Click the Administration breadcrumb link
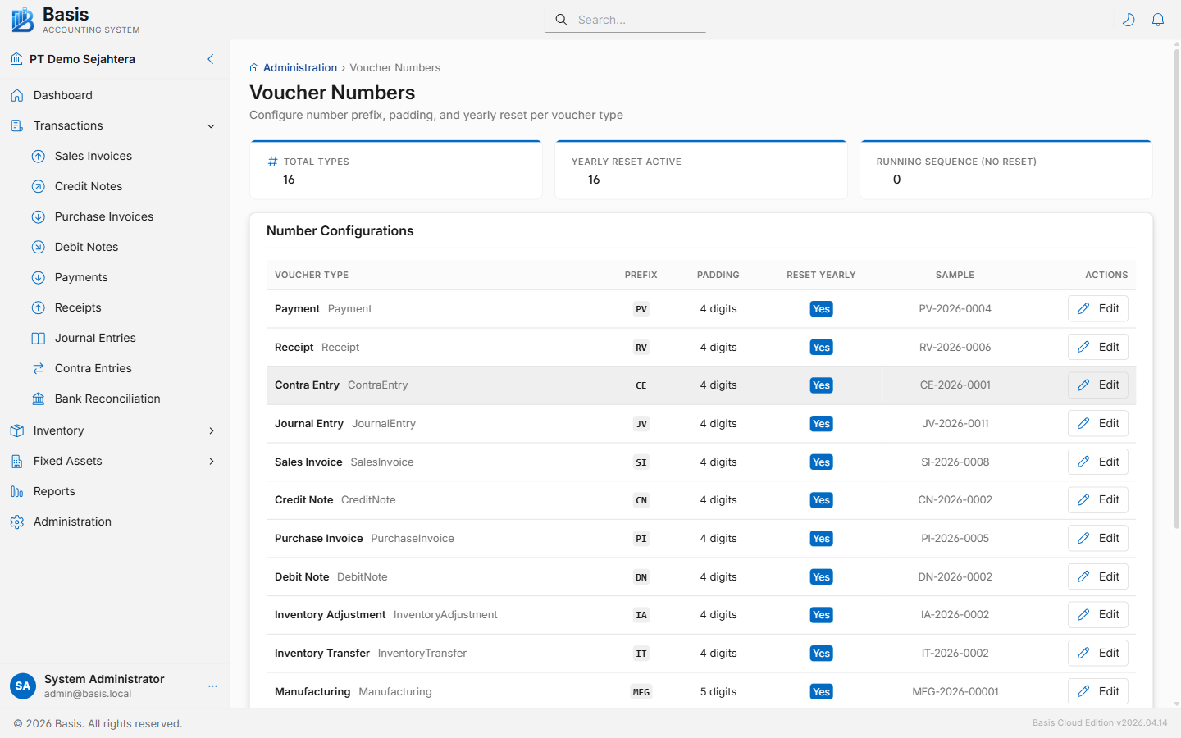The image size is (1181, 738). (x=299, y=68)
